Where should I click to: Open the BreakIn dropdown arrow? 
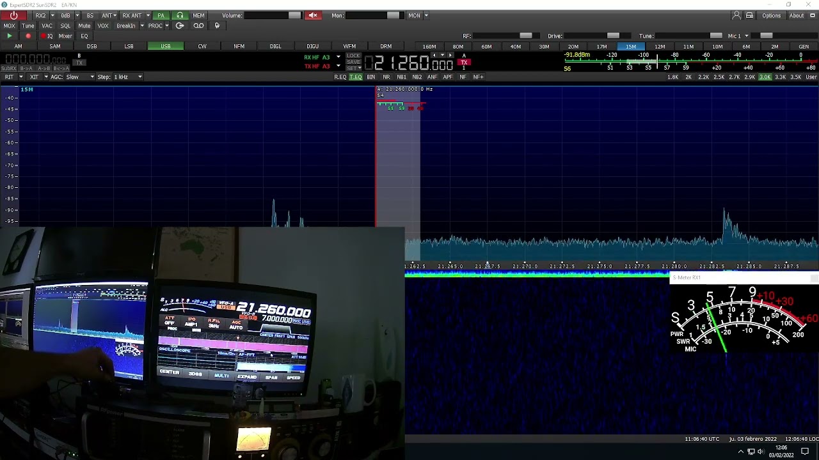pos(141,26)
